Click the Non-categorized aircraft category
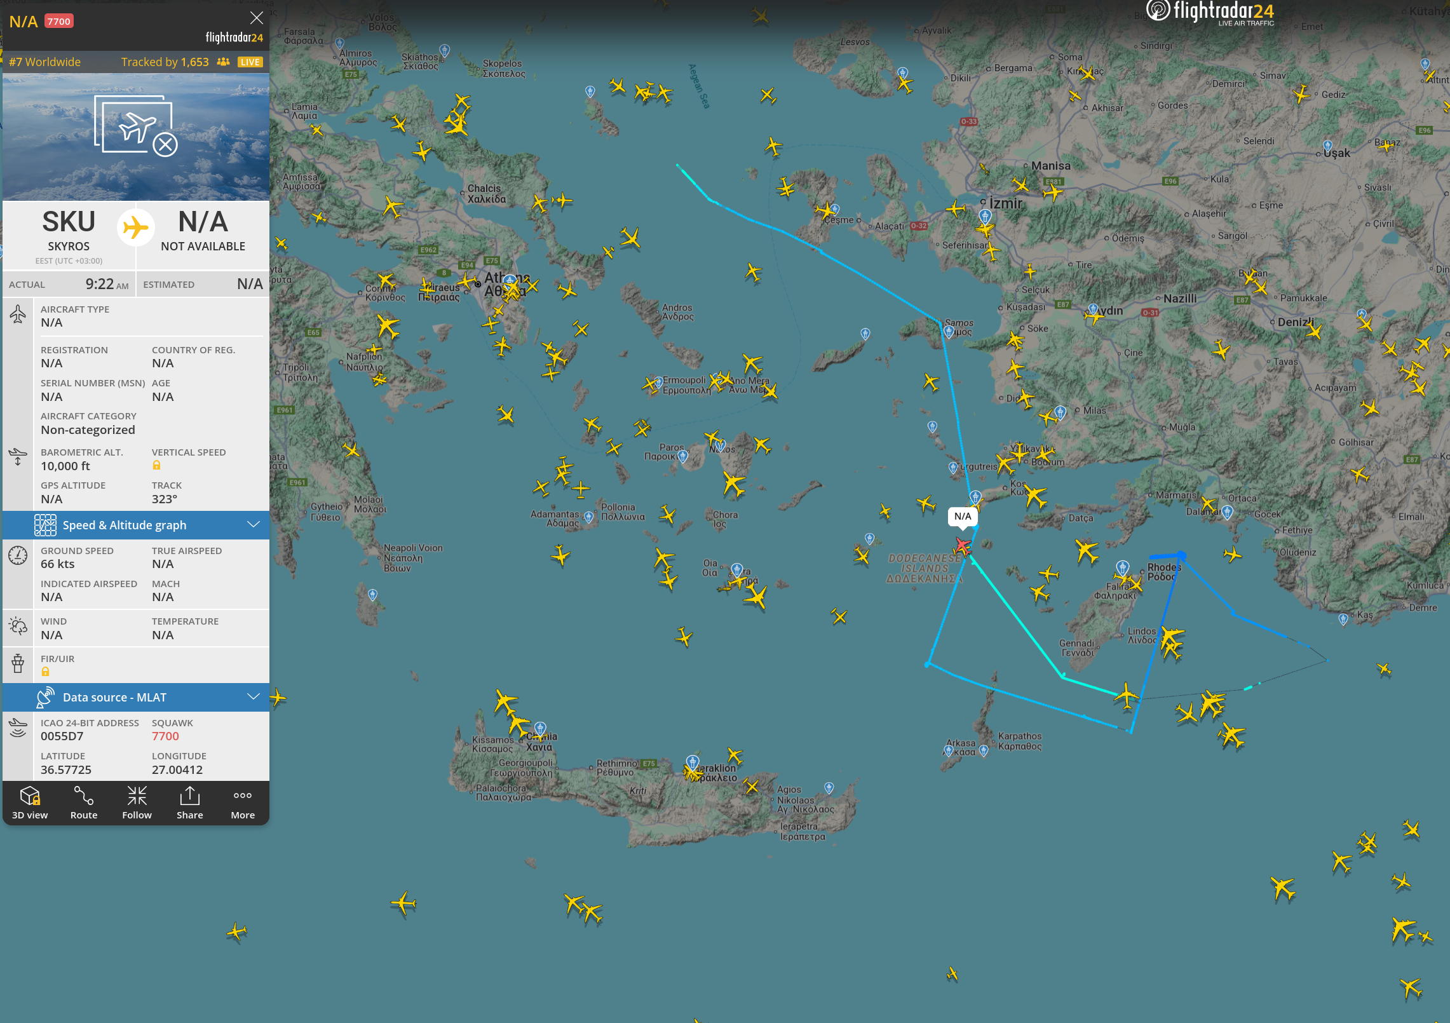Viewport: 1450px width, 1023px height. tap(88, 430)
